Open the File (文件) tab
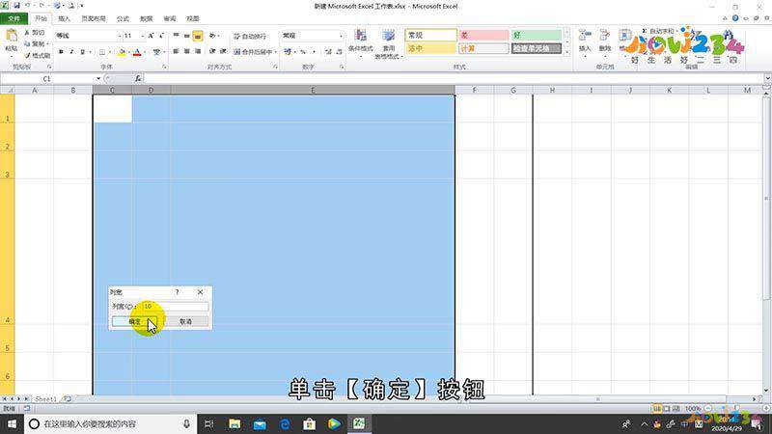The height and width of the screenshot is (434, 772). [14, 18]
